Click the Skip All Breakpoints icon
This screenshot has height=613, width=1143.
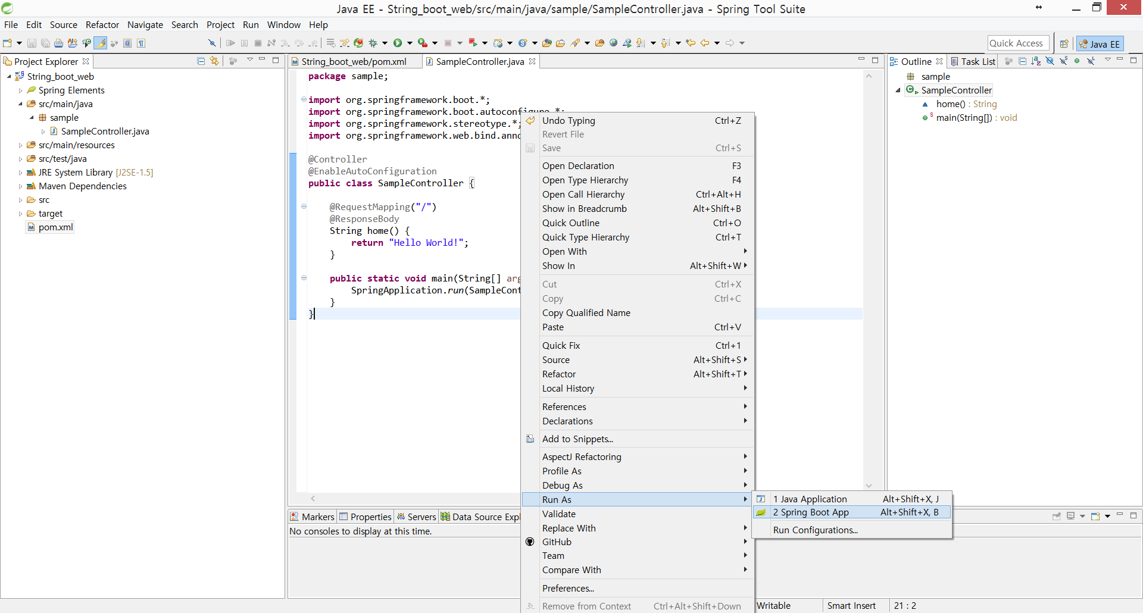pyautogui.click(x=211, y=43)
